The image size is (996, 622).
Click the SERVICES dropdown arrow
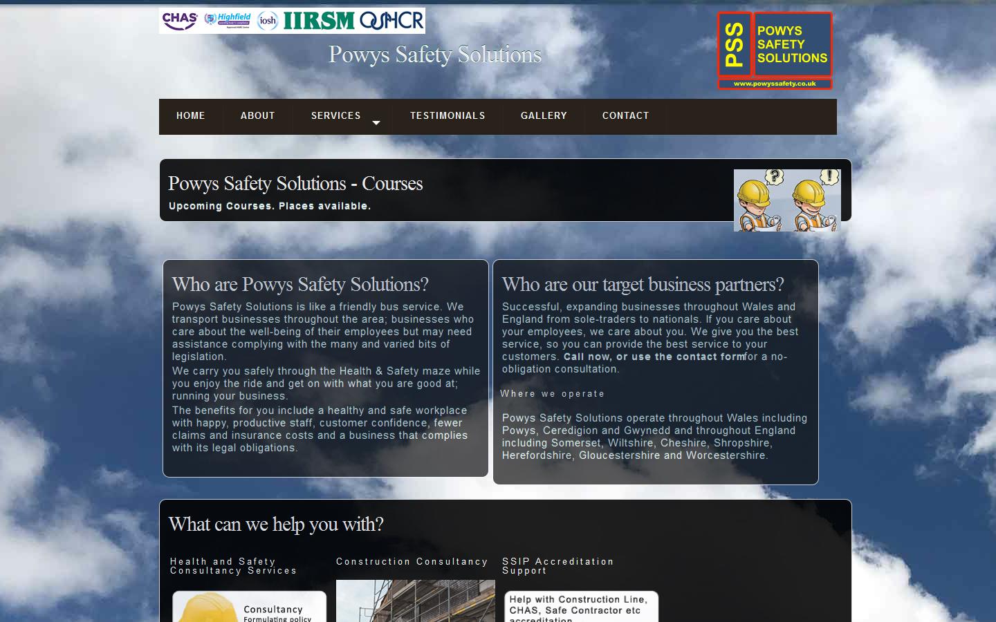point(376,123)
